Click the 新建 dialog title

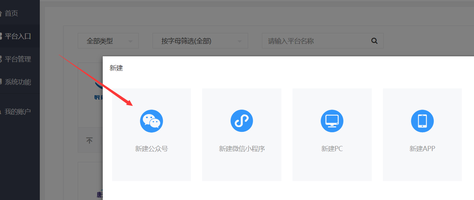(x=116, y=68)
